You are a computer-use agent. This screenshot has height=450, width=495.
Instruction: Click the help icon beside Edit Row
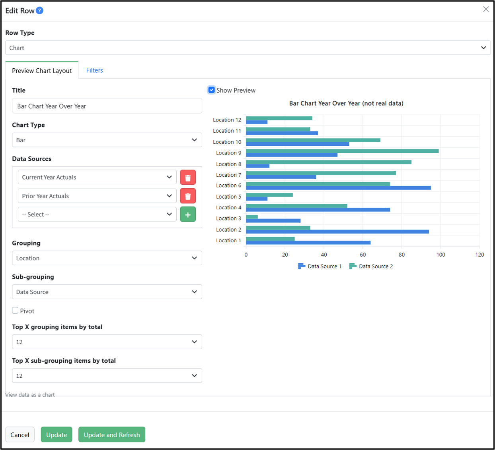(x=39, y=11)
